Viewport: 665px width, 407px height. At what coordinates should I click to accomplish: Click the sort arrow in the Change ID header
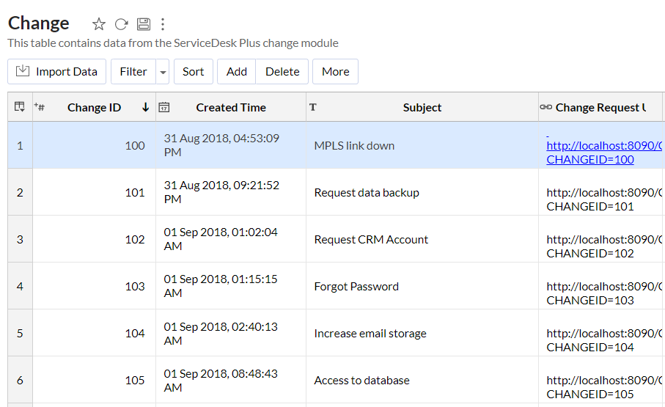click(145, 107)
